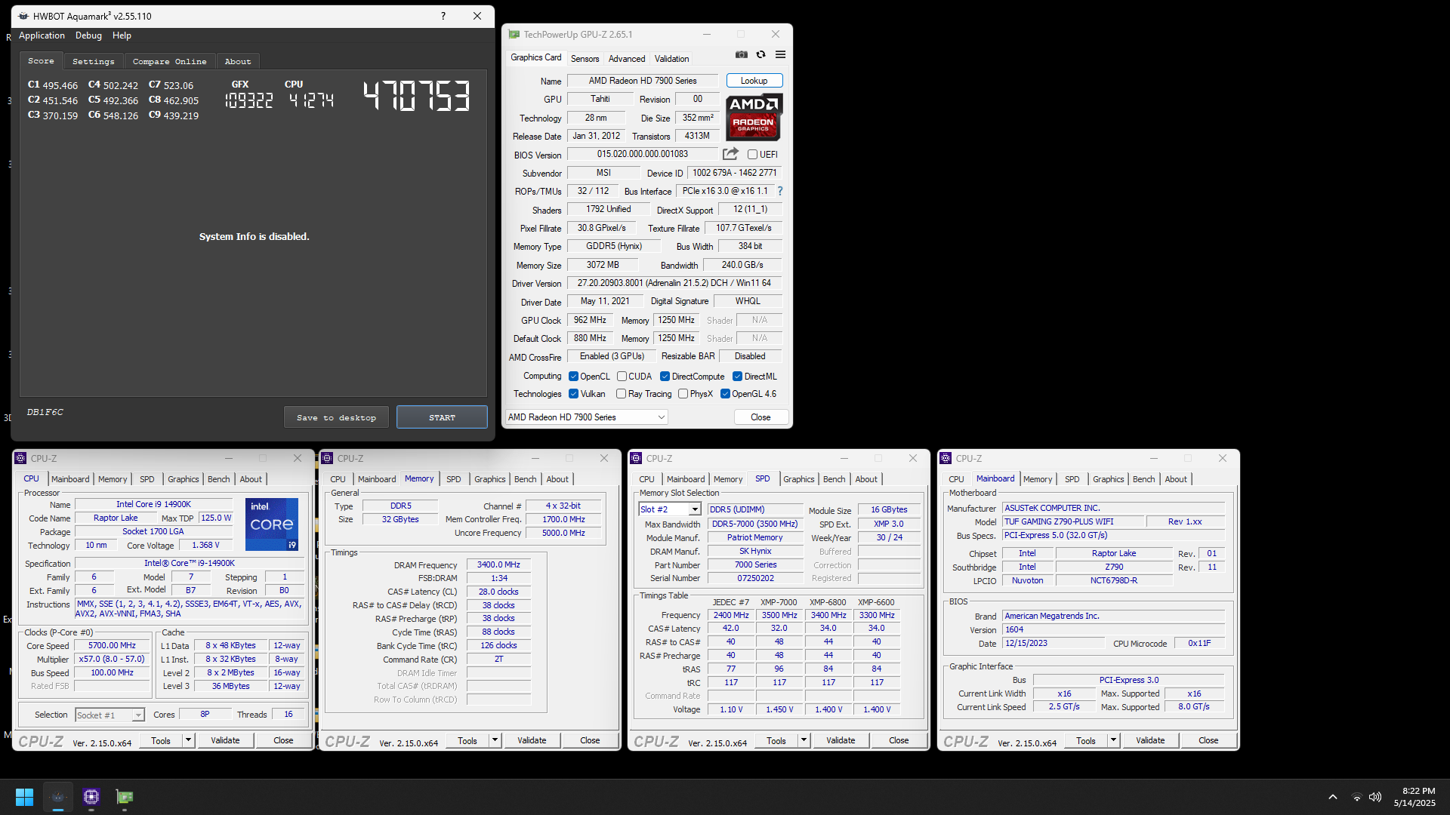Viewport: 1450px width, 815px height.
Task: Click GPU-Z refresh icon
Action: click(760, 54)
